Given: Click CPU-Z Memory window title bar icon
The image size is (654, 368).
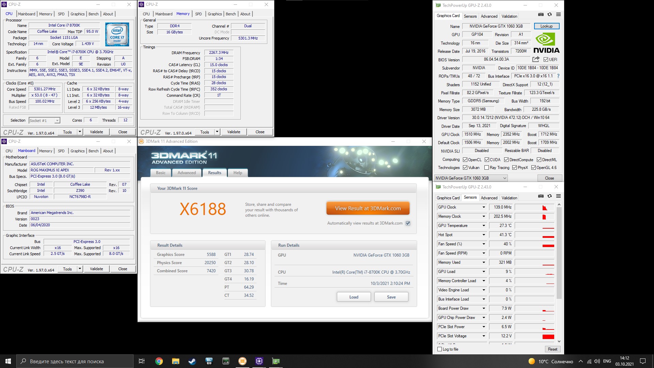Looking at the screenshot, I should (141, 4).
